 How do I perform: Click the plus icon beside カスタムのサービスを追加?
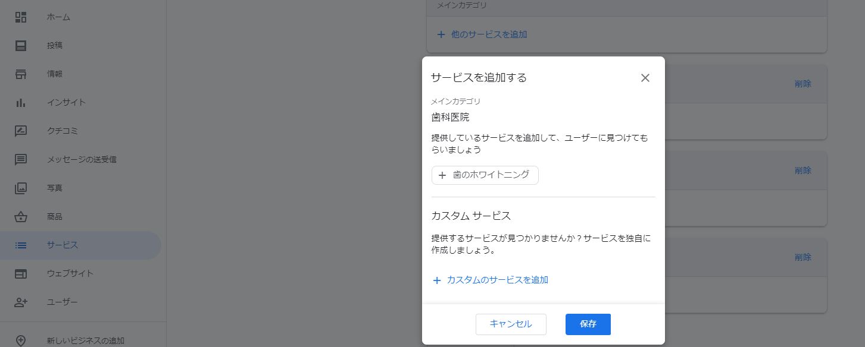click(437, 280)
